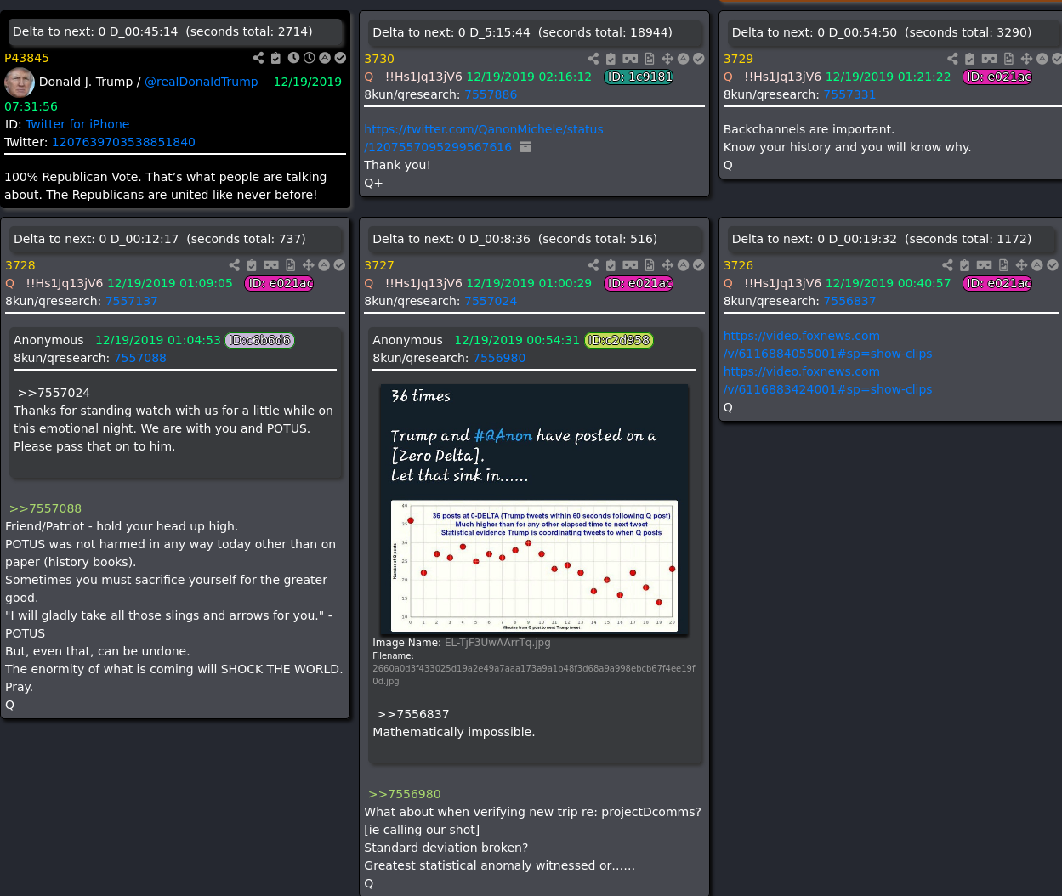
Task: Click solid clock icon on tweet P43845
Action: coord(293,58)
